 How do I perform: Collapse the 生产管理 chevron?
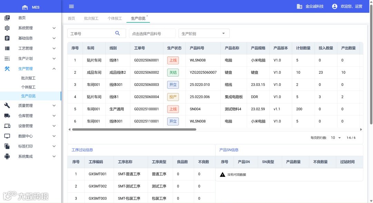[54, 69]
